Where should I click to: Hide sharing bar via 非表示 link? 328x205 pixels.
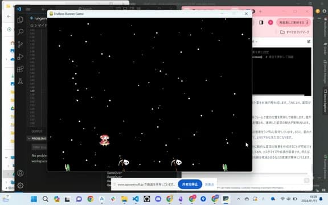210,184
